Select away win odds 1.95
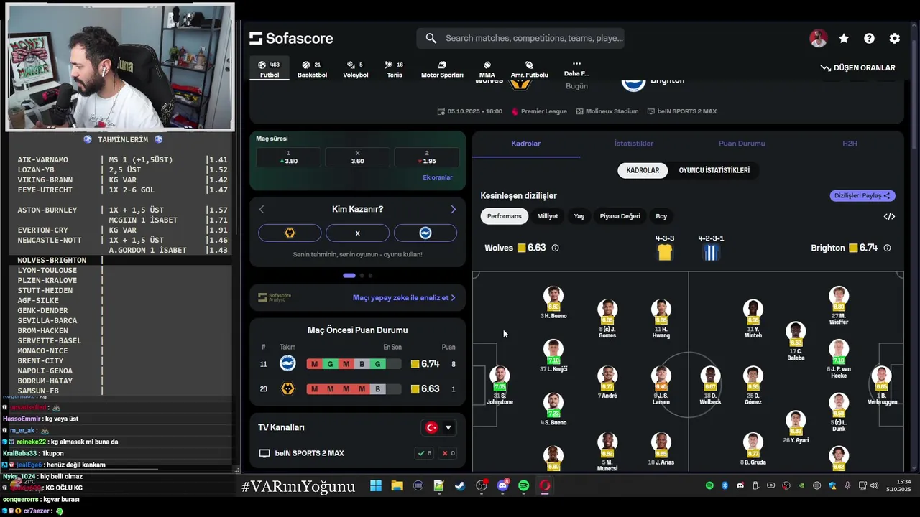The height and width of the screenshot is (517, 920). 426,157
